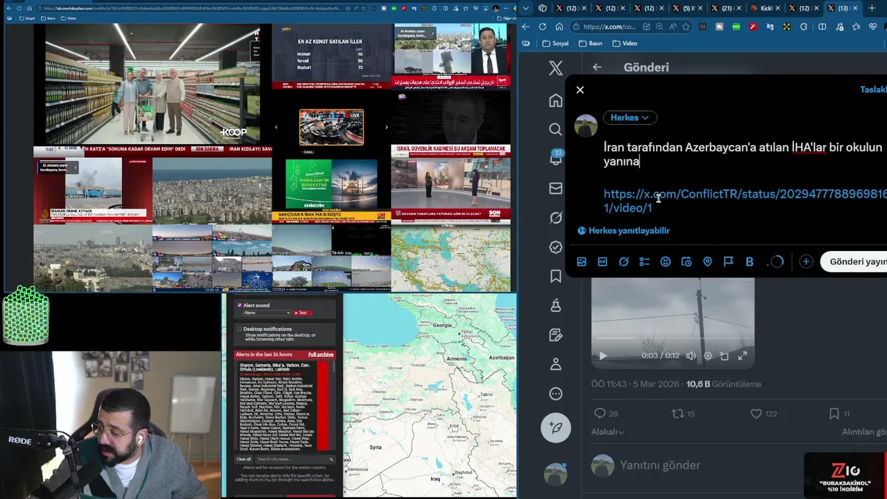Open the emoji picker in the composer

click(665, 262)
